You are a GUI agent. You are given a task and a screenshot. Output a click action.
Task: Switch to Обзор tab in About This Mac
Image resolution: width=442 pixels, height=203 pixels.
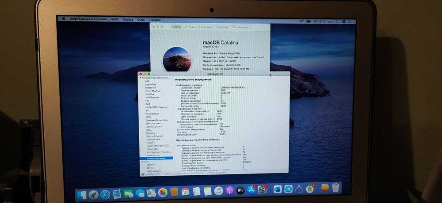(176, 27)
